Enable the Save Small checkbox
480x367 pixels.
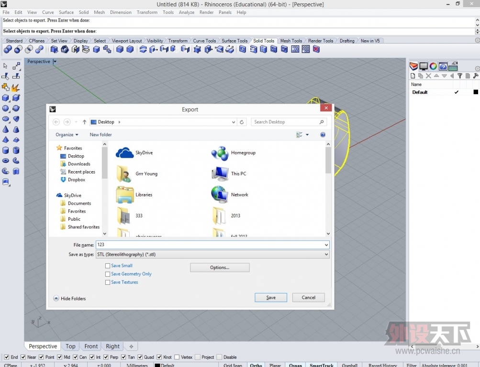[x=108, y=266]
